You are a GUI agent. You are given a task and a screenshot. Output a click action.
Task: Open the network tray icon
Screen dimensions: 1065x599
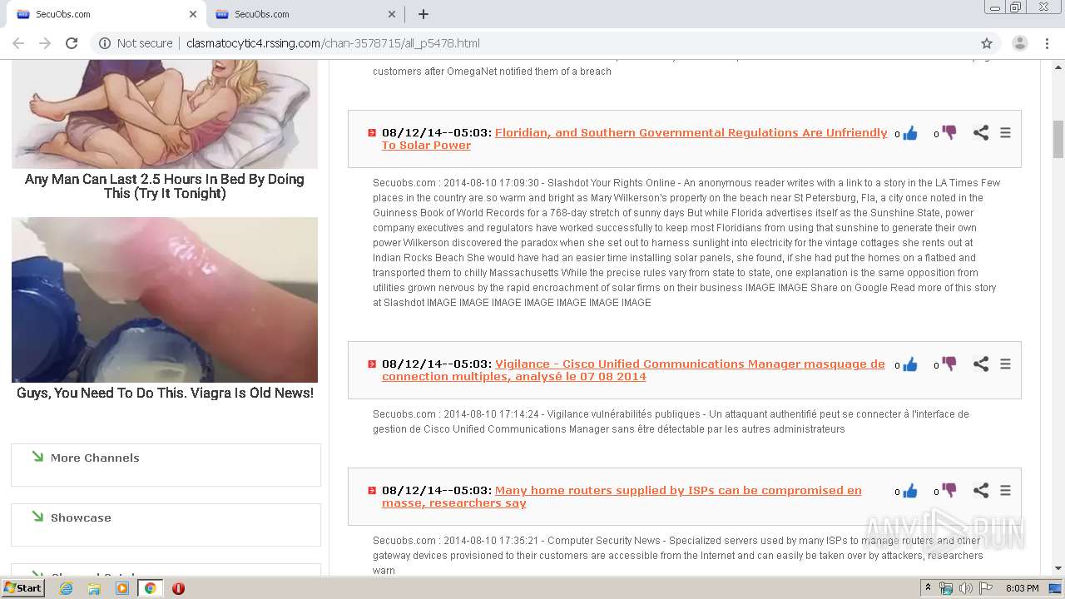pos(946,588)
